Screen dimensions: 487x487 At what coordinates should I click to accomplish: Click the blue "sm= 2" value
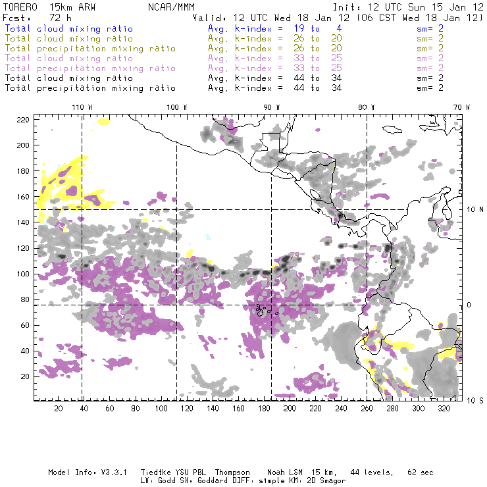tap(430, 28)
